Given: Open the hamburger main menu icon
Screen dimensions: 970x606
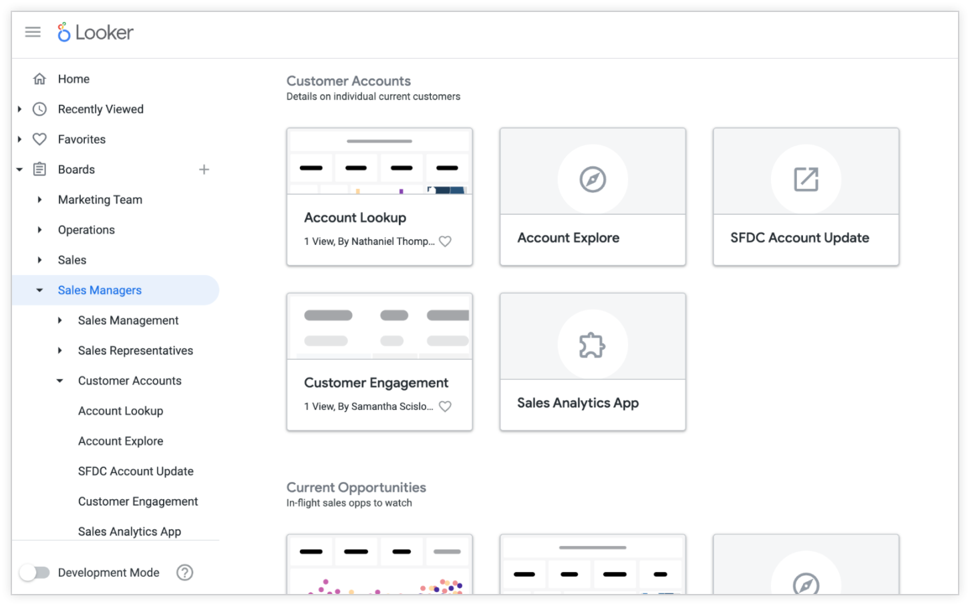Looking at the screenshot, I should click(33, 32).
